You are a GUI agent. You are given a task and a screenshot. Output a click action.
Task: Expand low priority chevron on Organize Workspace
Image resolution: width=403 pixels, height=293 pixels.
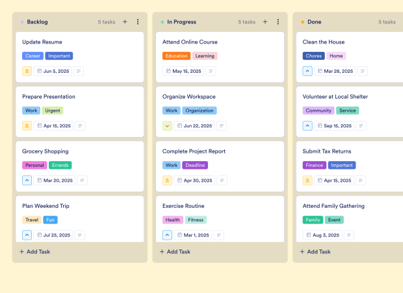tap(168, 126)
